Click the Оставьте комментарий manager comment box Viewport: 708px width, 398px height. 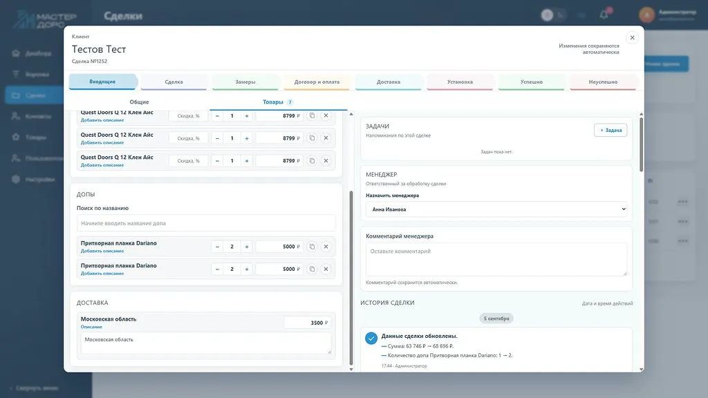tap(496, 260)
